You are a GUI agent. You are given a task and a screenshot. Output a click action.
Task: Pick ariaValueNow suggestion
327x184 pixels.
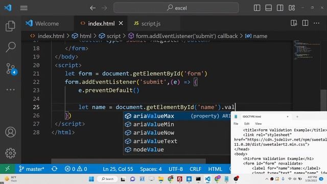pos(177,133)
